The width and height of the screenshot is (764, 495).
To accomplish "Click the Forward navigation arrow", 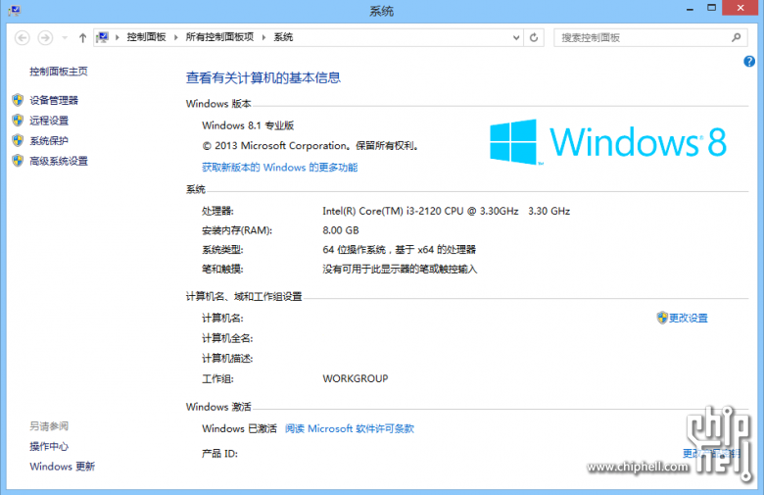I will coord(45,37).
